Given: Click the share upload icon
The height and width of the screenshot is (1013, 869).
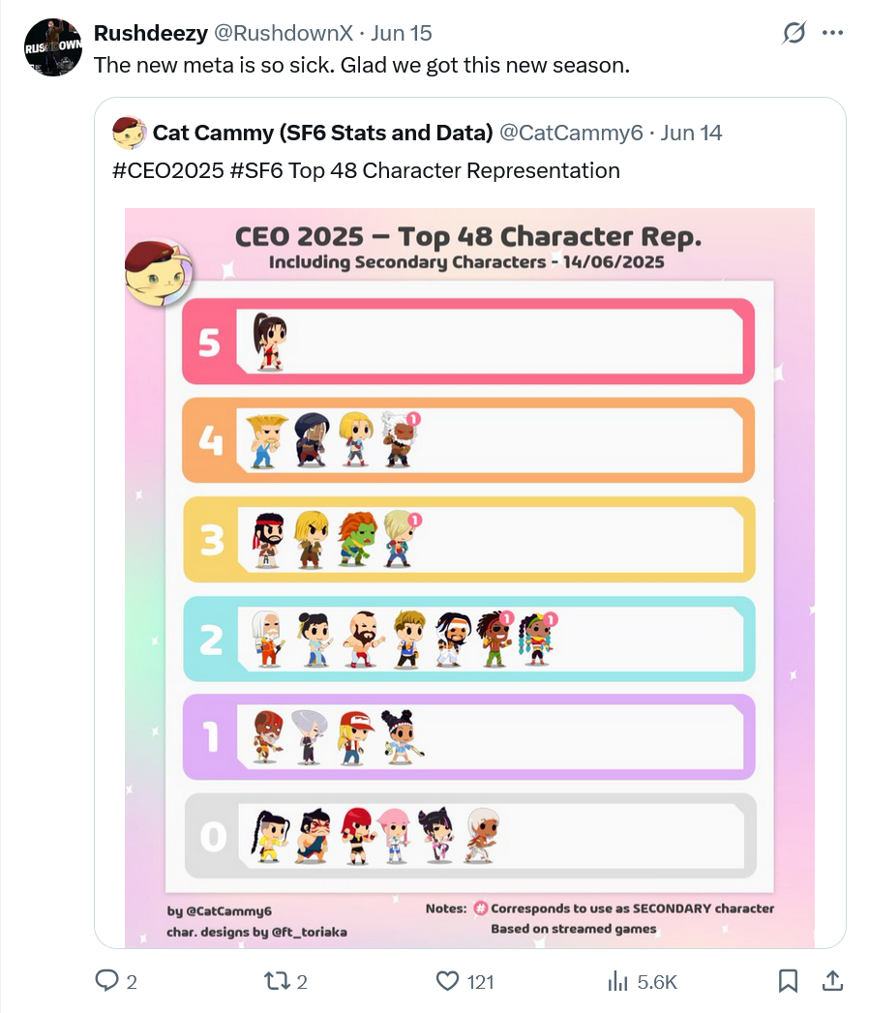Looking at the screenshot, I should click(x=833, y=981).
